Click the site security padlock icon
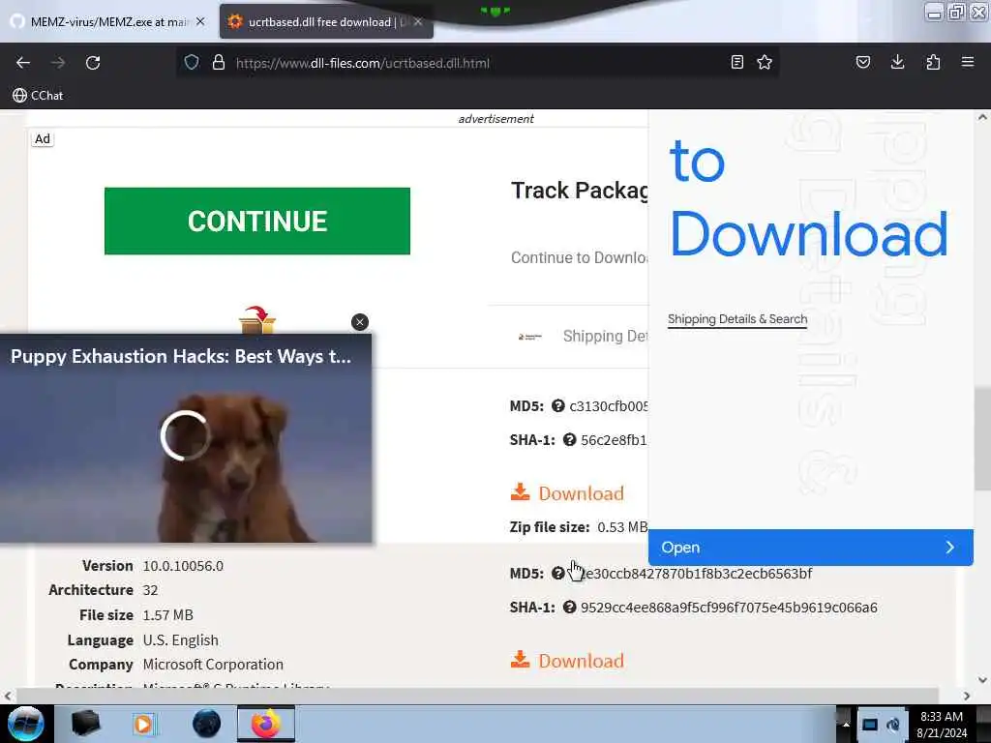991x743 pixels. click(x=219, y=63)
